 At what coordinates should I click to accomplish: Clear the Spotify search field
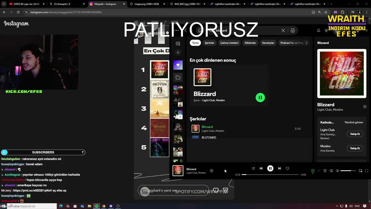[x=283, y=30]
